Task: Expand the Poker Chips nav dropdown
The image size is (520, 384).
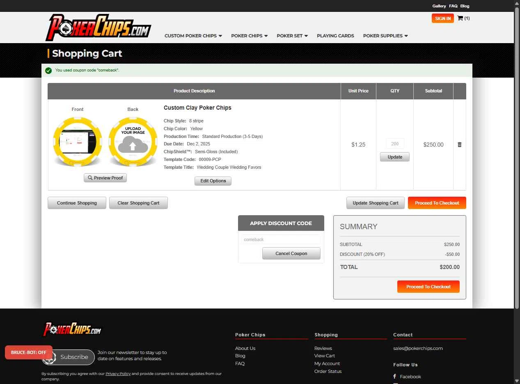Action: coord(249,36)
